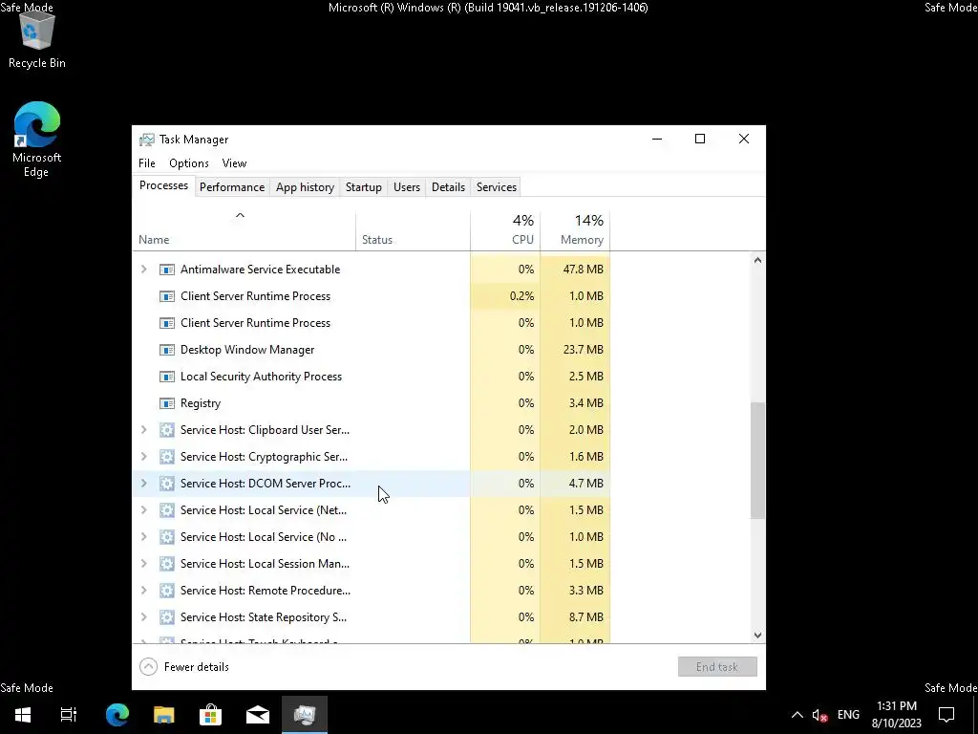Image resolution: width=978 pixels, height=734 pixels.
Task: Open File Explorer from the taskbar
Action: (163, 715)
